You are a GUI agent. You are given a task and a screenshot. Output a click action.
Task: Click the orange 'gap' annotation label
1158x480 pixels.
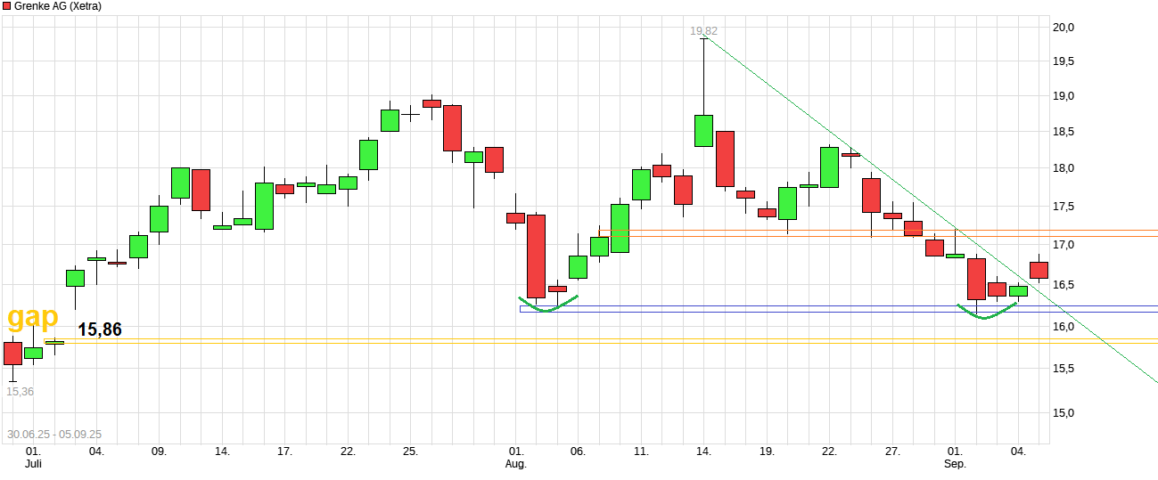[x=33, y=317]
